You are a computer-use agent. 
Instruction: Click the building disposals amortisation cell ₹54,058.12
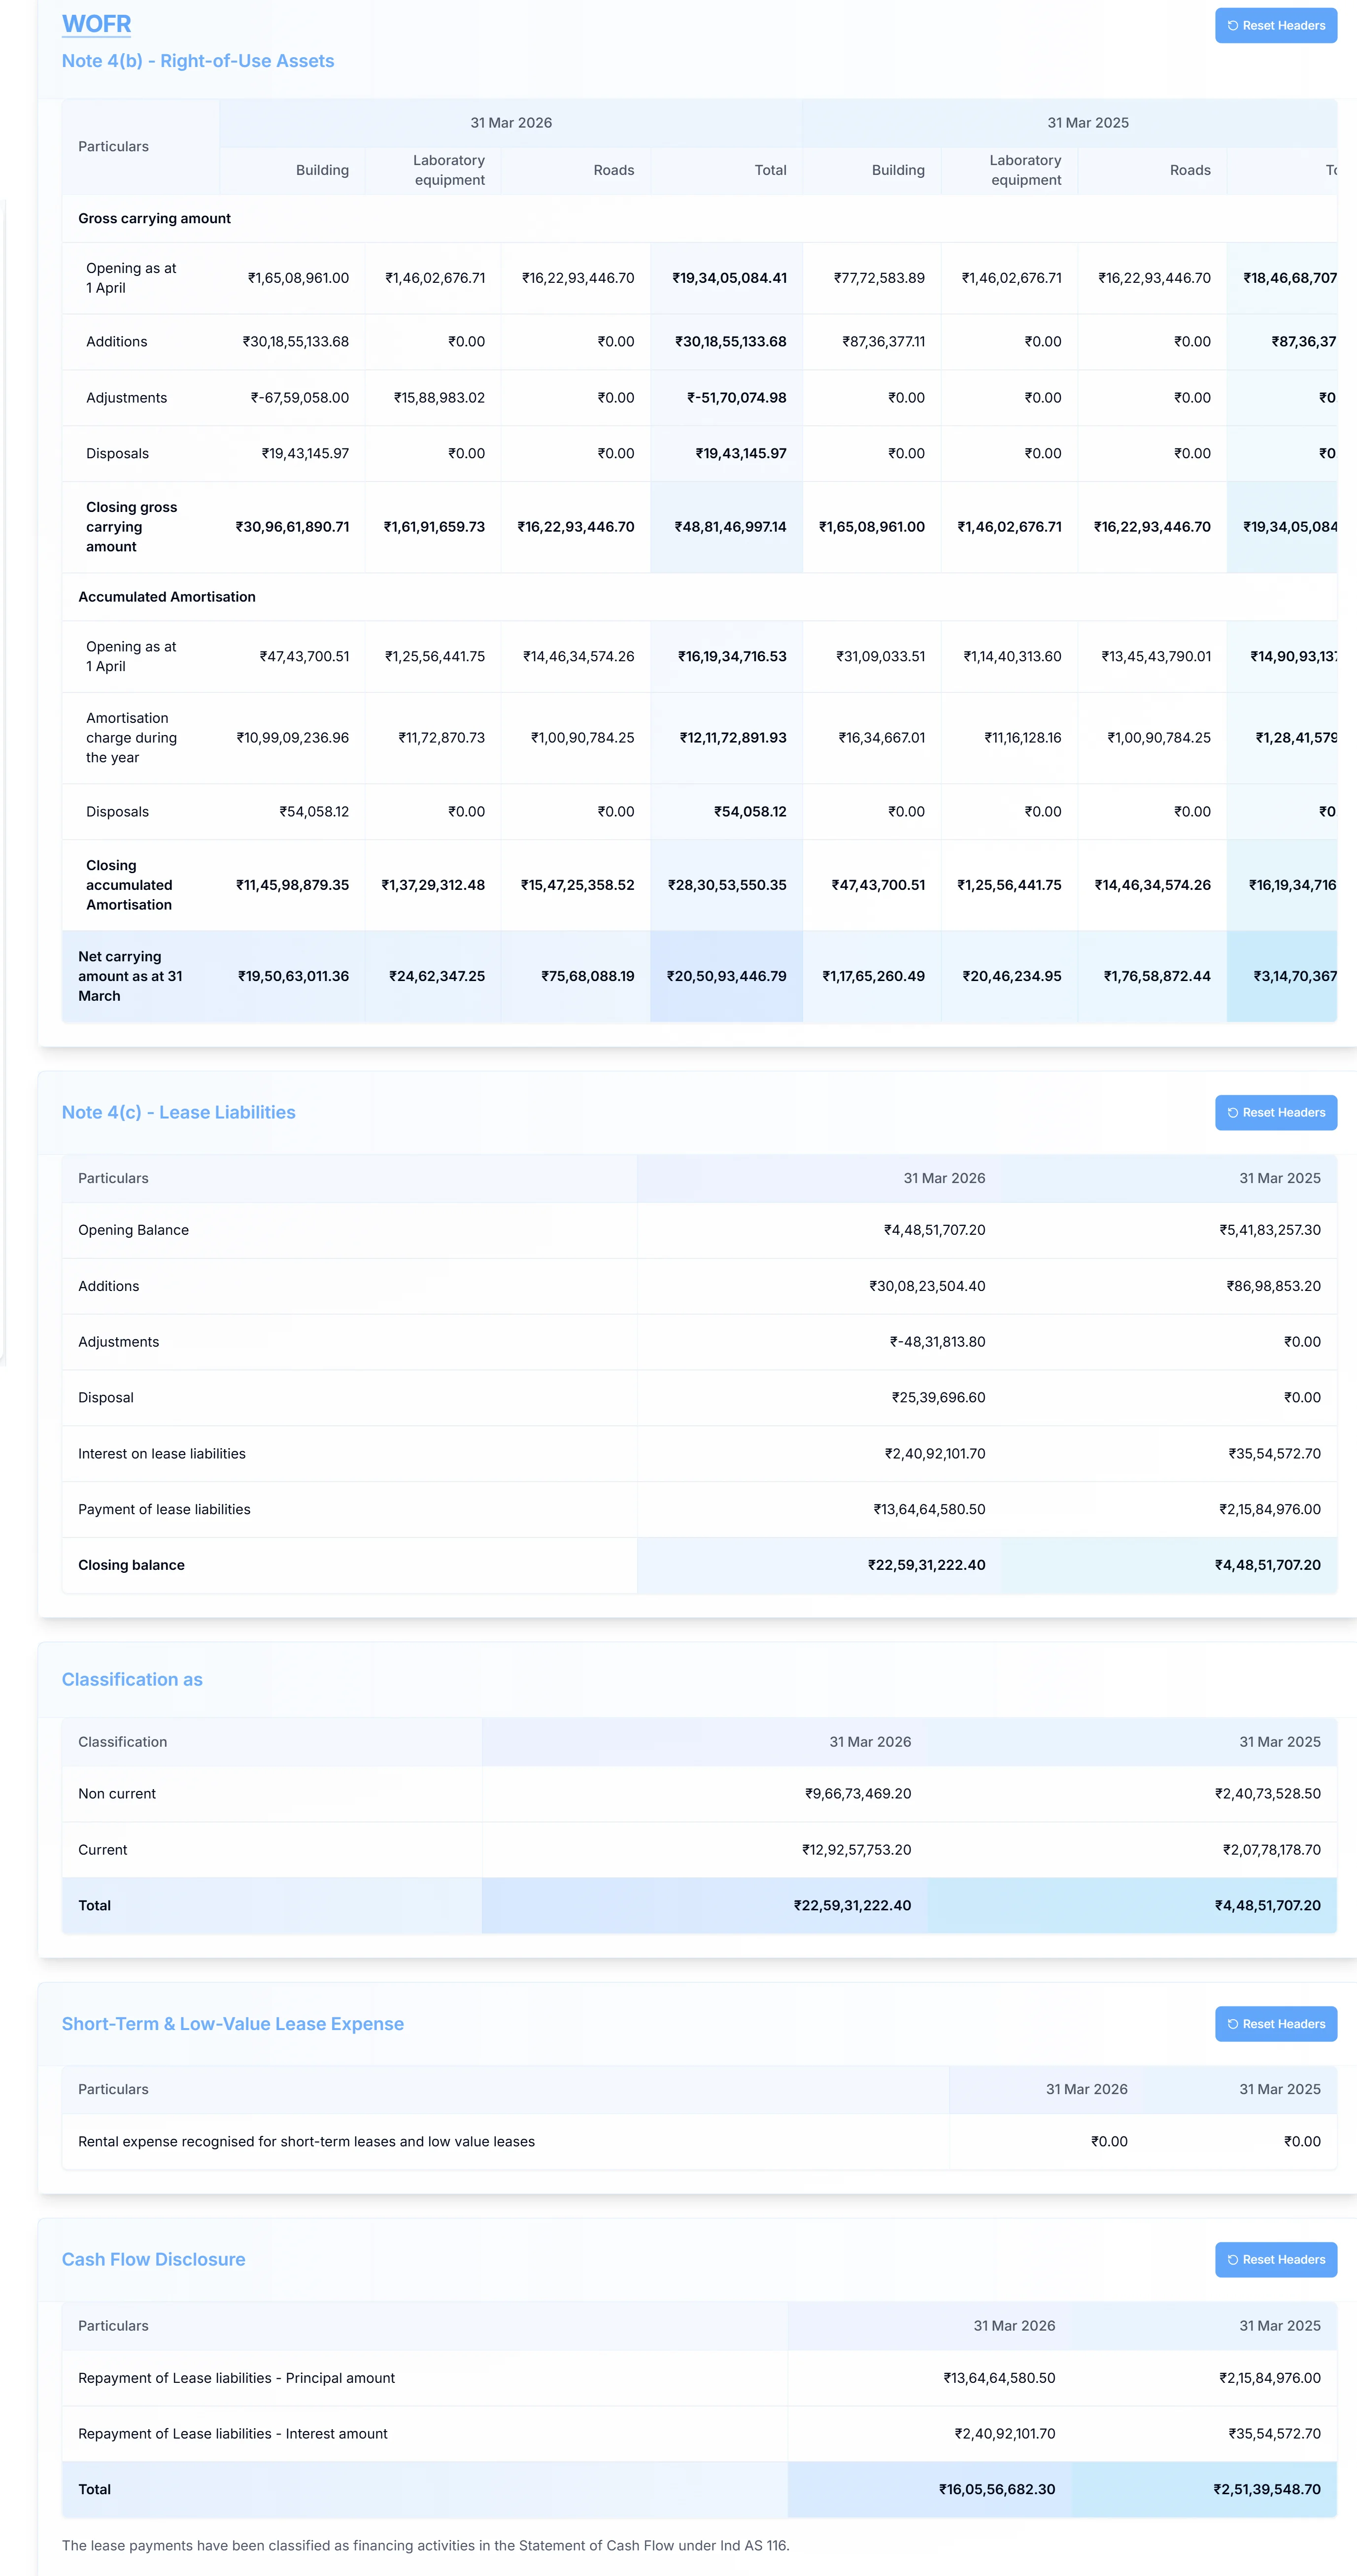(x=314, y=812)
